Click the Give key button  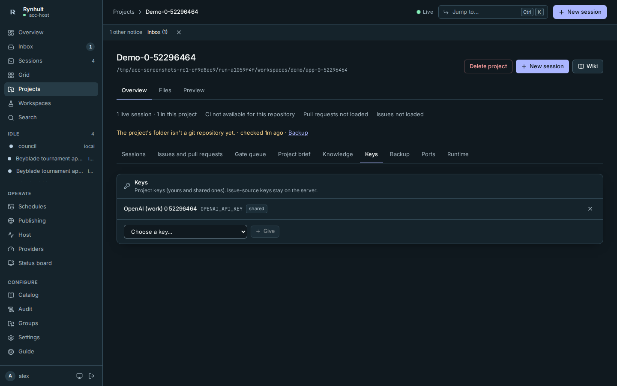click(x=265, y=232)
